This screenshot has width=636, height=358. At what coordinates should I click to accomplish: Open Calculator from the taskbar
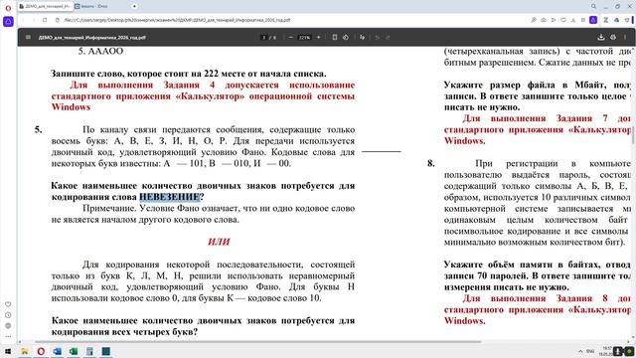coord(89,351)
